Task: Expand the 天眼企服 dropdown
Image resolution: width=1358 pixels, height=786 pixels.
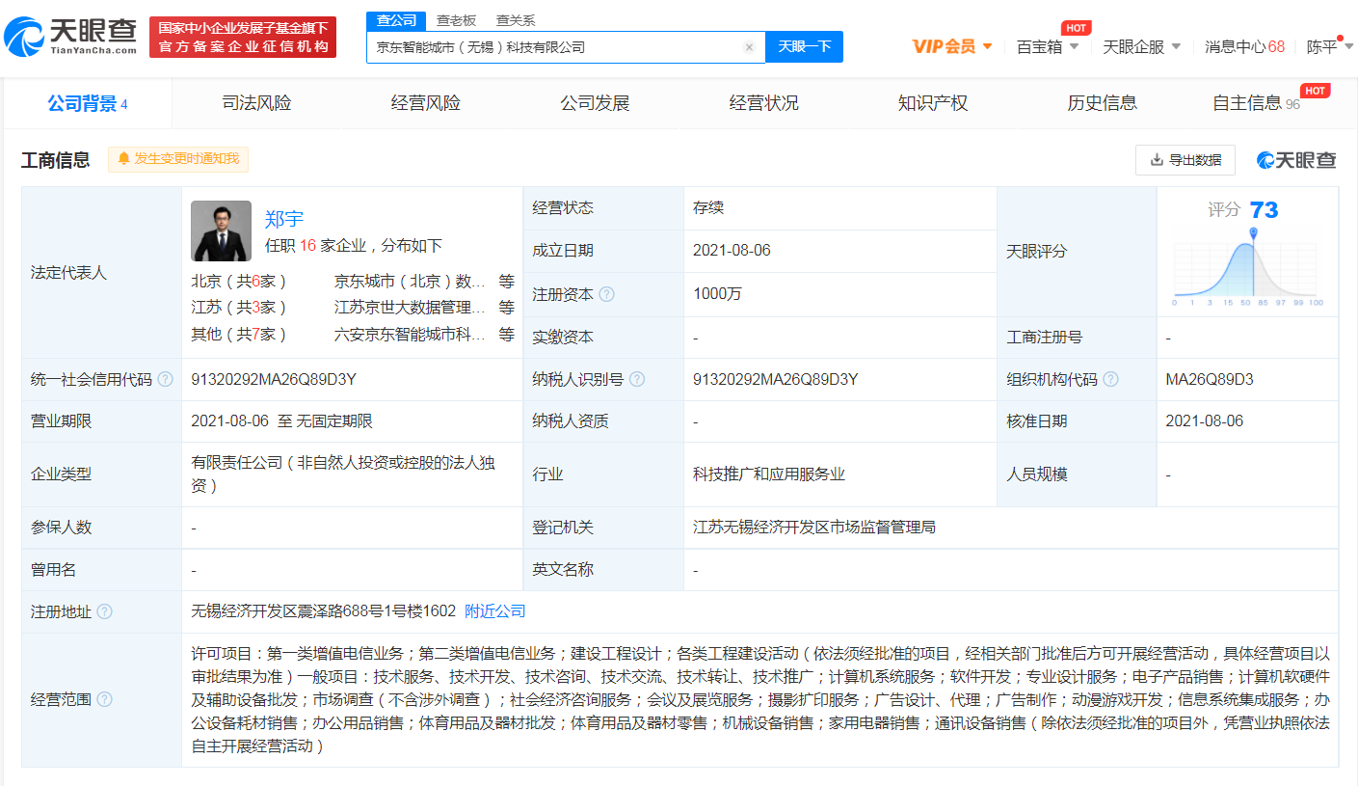Action: [x=1141, y=46]
